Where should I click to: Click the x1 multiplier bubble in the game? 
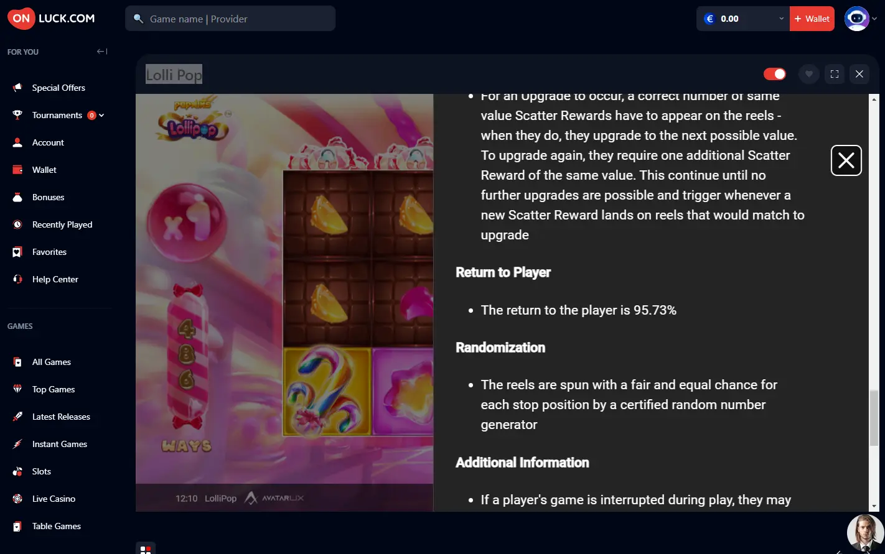click(187, 223)
